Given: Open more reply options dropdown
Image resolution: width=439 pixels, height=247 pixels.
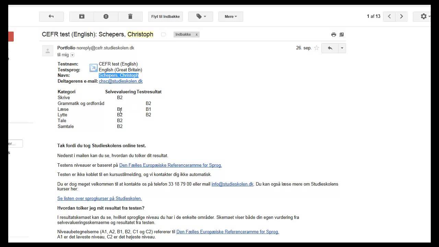Looking at the screenshot, I should (342, 48).
